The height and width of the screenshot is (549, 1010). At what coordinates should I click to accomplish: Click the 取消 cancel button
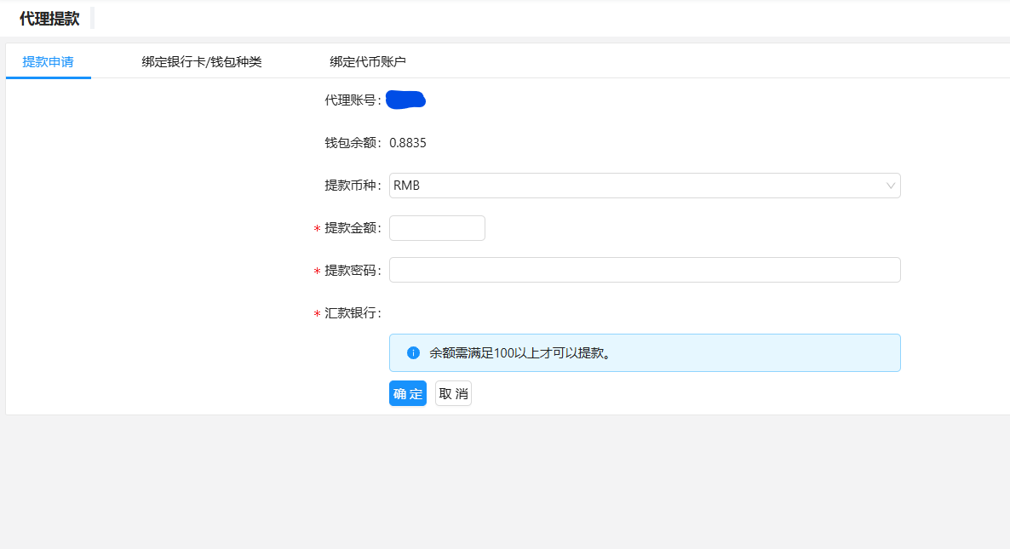click(x=453, y=393)
